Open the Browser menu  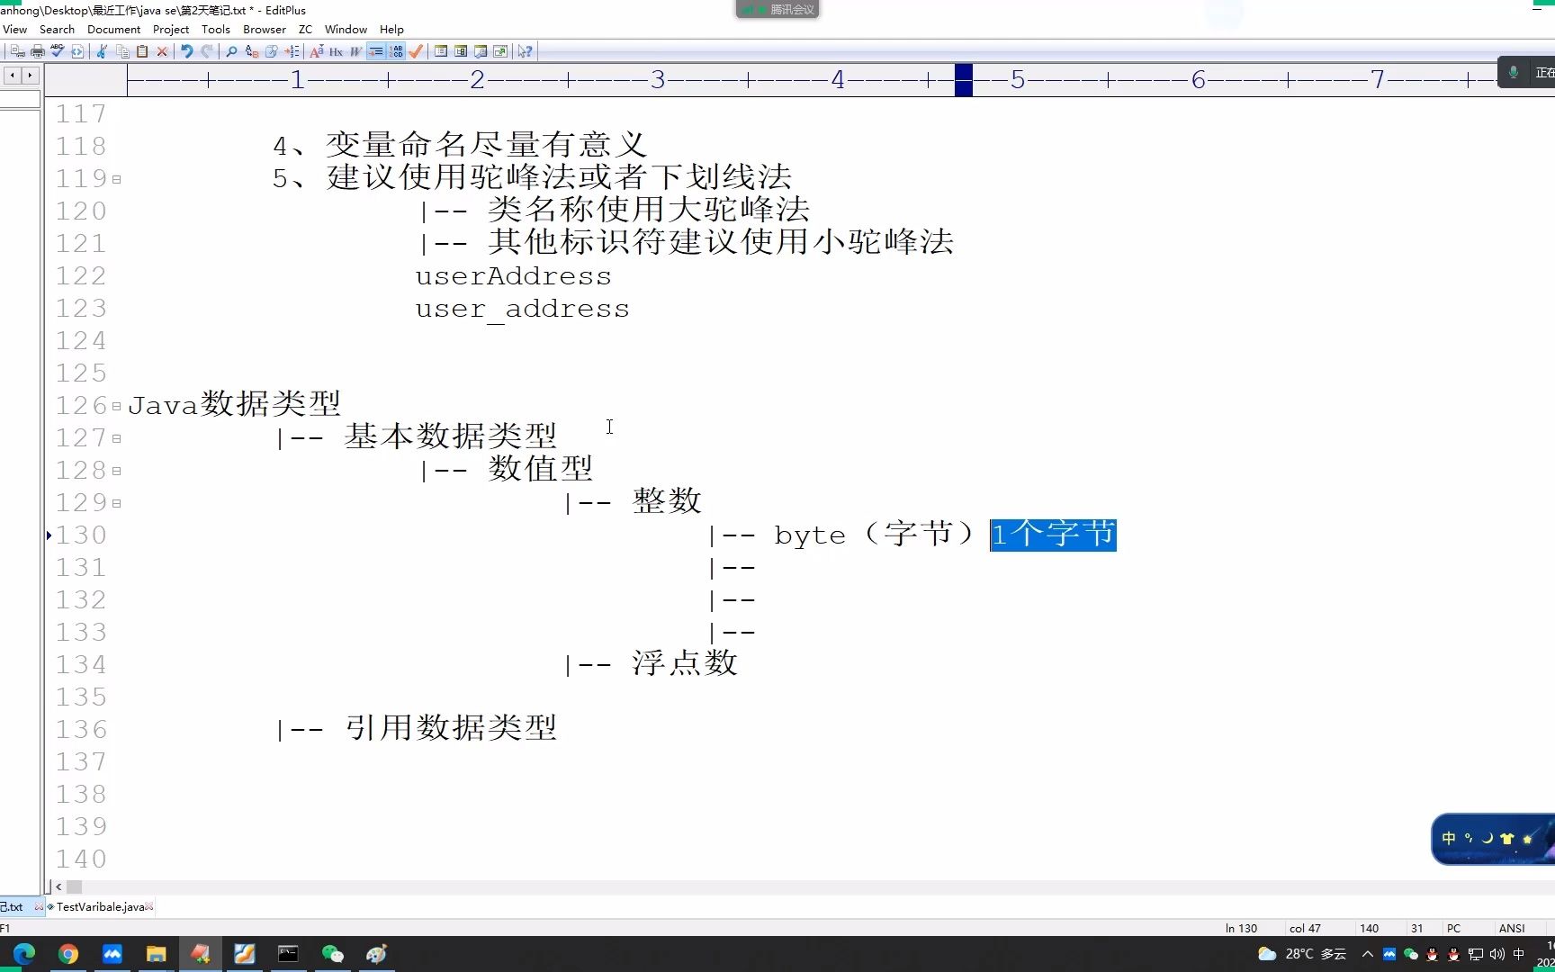pyautogui.click(x=265, y=29)
